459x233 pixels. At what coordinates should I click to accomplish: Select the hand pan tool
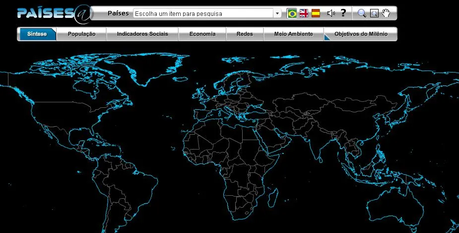click(x=386, y=13)
